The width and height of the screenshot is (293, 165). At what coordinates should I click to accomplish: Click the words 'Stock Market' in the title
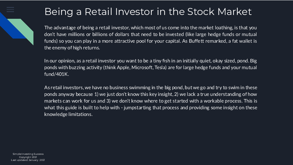(x=219, y=11)
